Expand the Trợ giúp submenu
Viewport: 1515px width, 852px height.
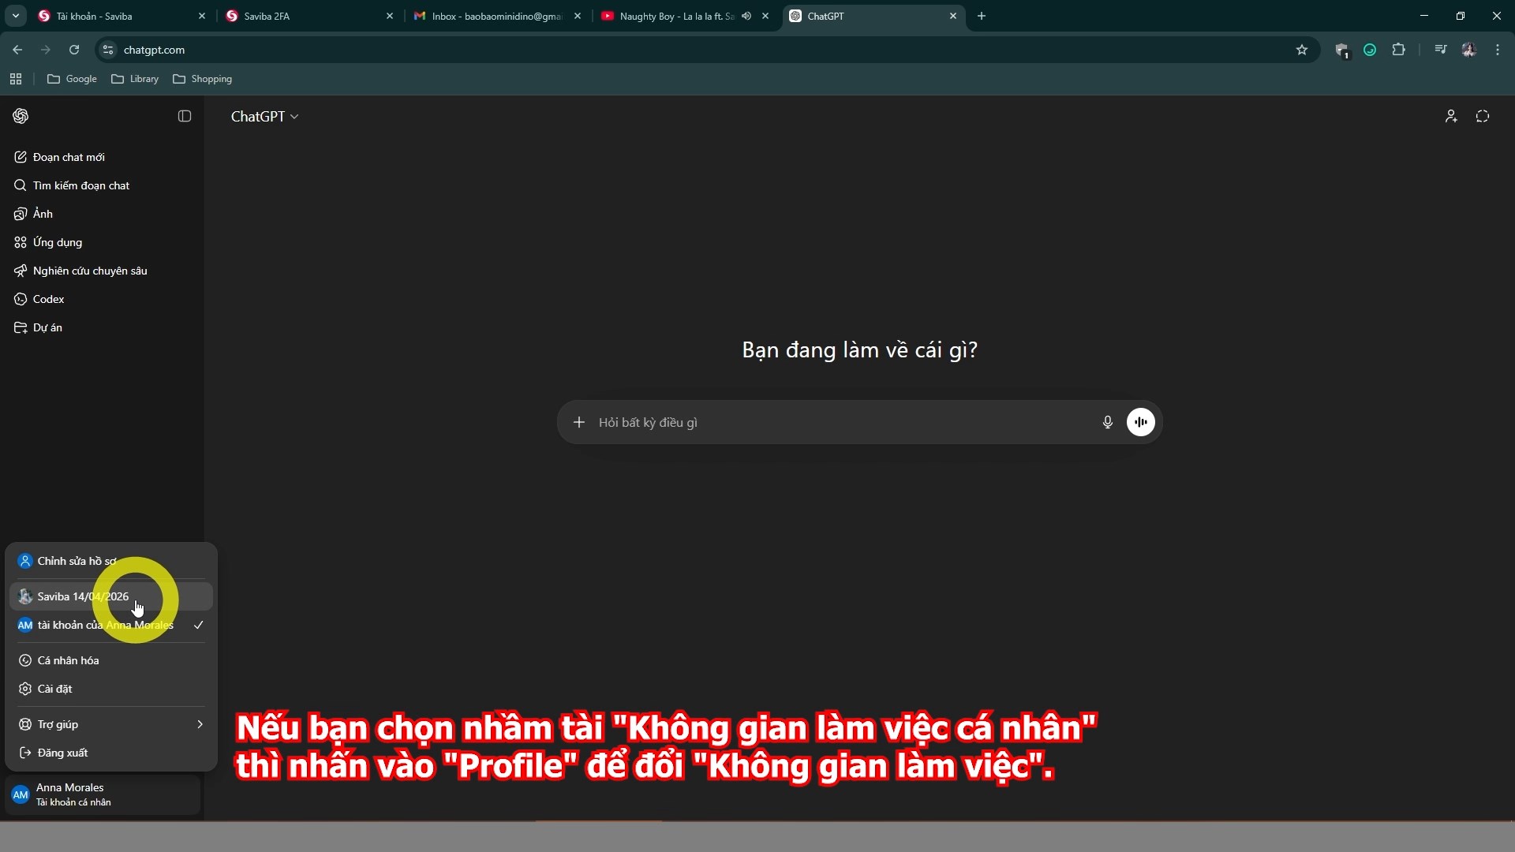pyautogui.click(x=111, y=724)
